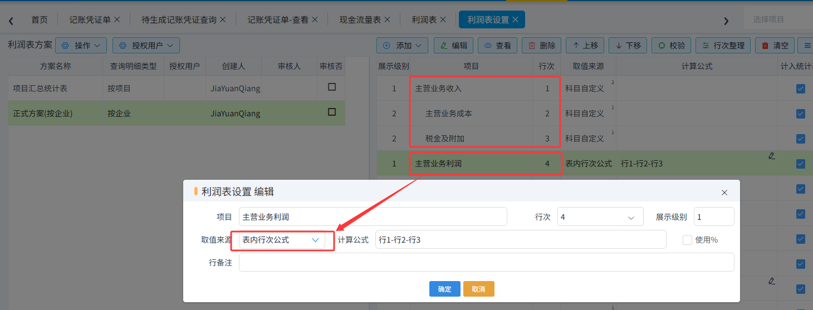Click the 校验 toolbar button
This screenshot has width=813, height=310.
click(x=672, y=45)
